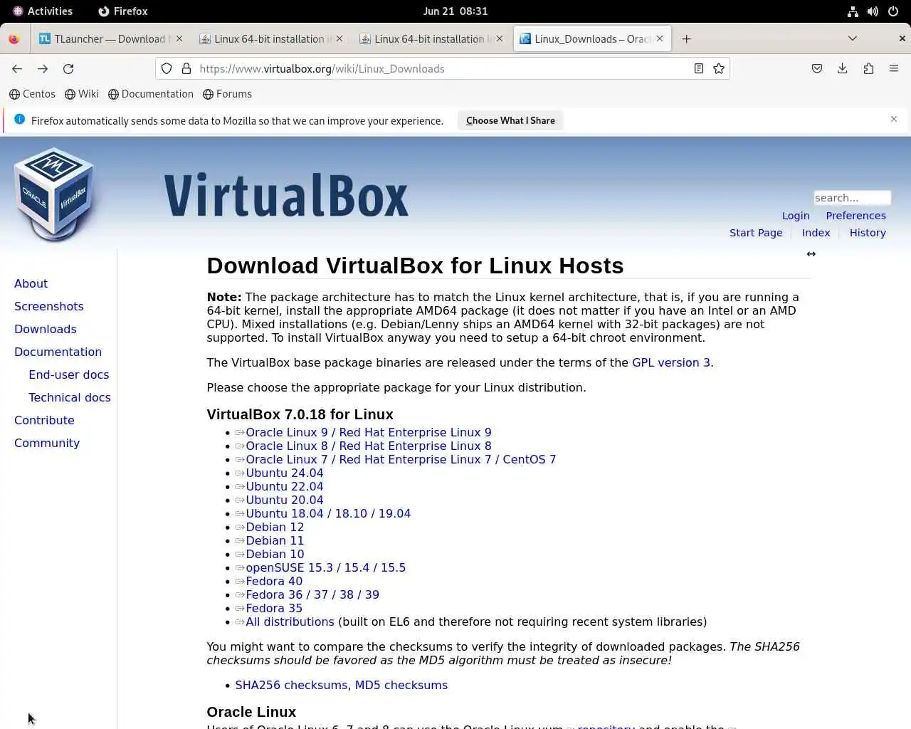This screenshot has width=911, height=729.
Task: Switch to the TLauncher — Download tab
Action: click(110, 38)
